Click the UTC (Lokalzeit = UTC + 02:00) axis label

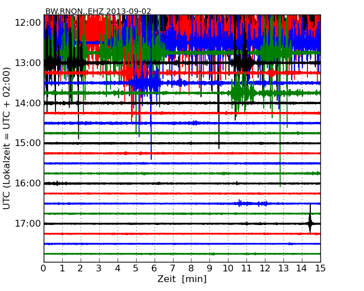click(7, 139)
